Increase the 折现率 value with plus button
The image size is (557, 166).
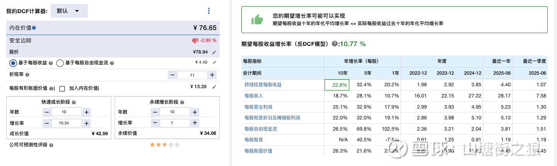click(x=212, y=75)
